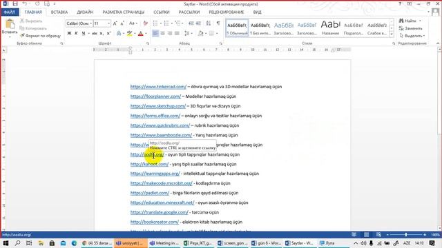Open numbered list options dropdown

[172, 23]
